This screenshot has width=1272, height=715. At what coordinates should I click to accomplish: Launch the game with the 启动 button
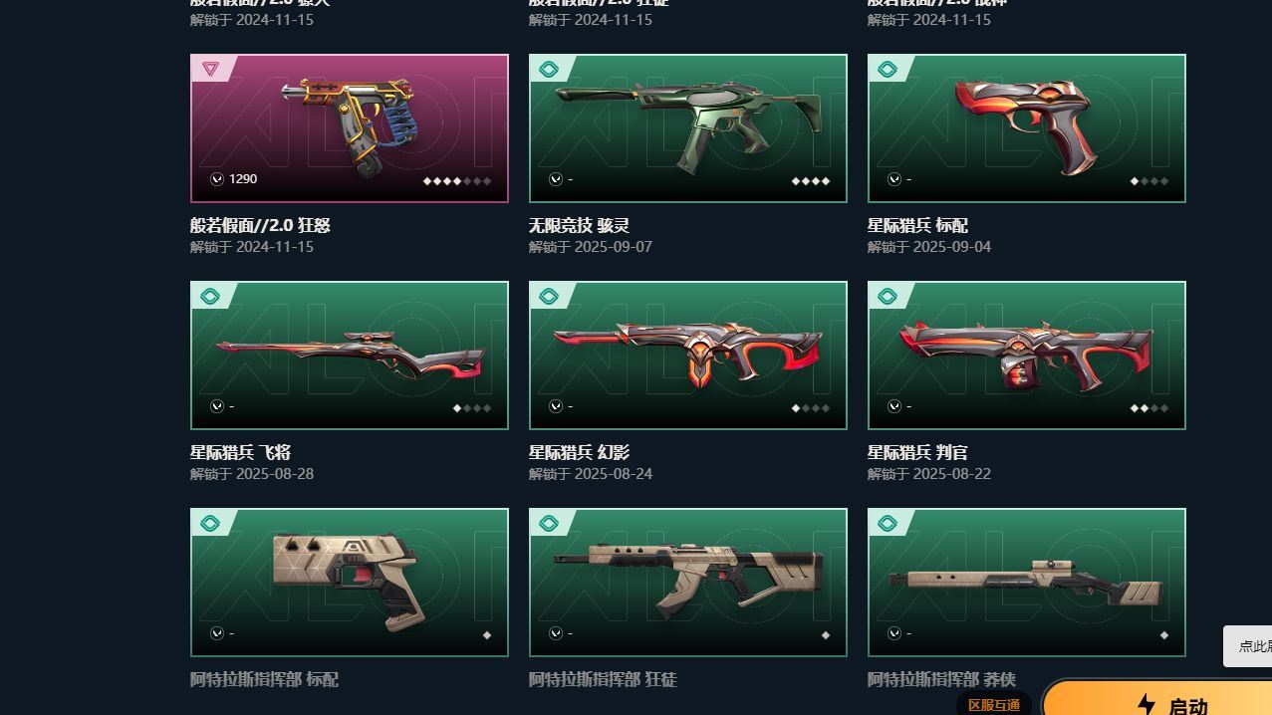coord(1157,698)
